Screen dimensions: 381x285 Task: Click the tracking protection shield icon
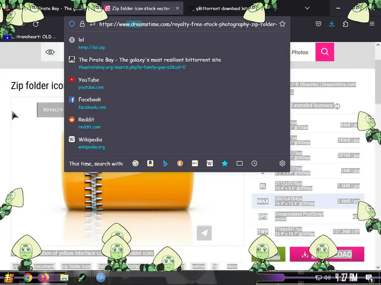point(72,24)
